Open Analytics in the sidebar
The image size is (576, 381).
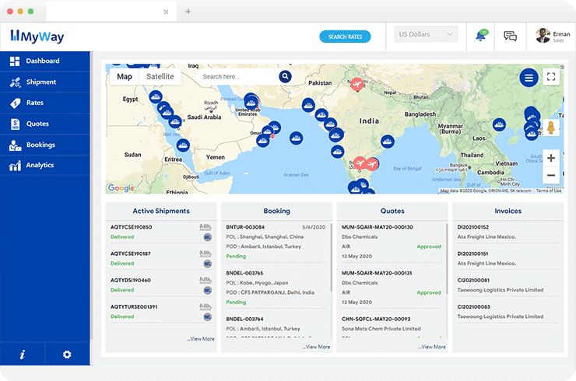tap(45, 165)
